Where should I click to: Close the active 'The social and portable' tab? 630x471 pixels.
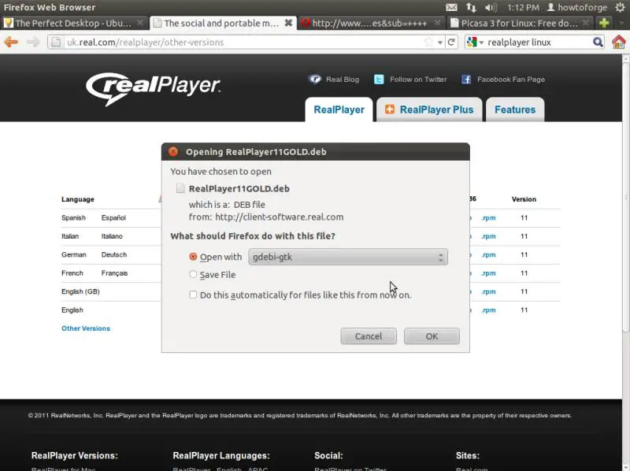click(288, 23)
